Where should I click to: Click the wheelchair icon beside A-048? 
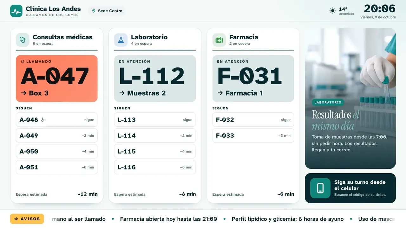(43, 120)
